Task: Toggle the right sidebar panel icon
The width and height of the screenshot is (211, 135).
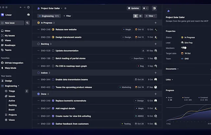Action: click(x=154, y=8)
